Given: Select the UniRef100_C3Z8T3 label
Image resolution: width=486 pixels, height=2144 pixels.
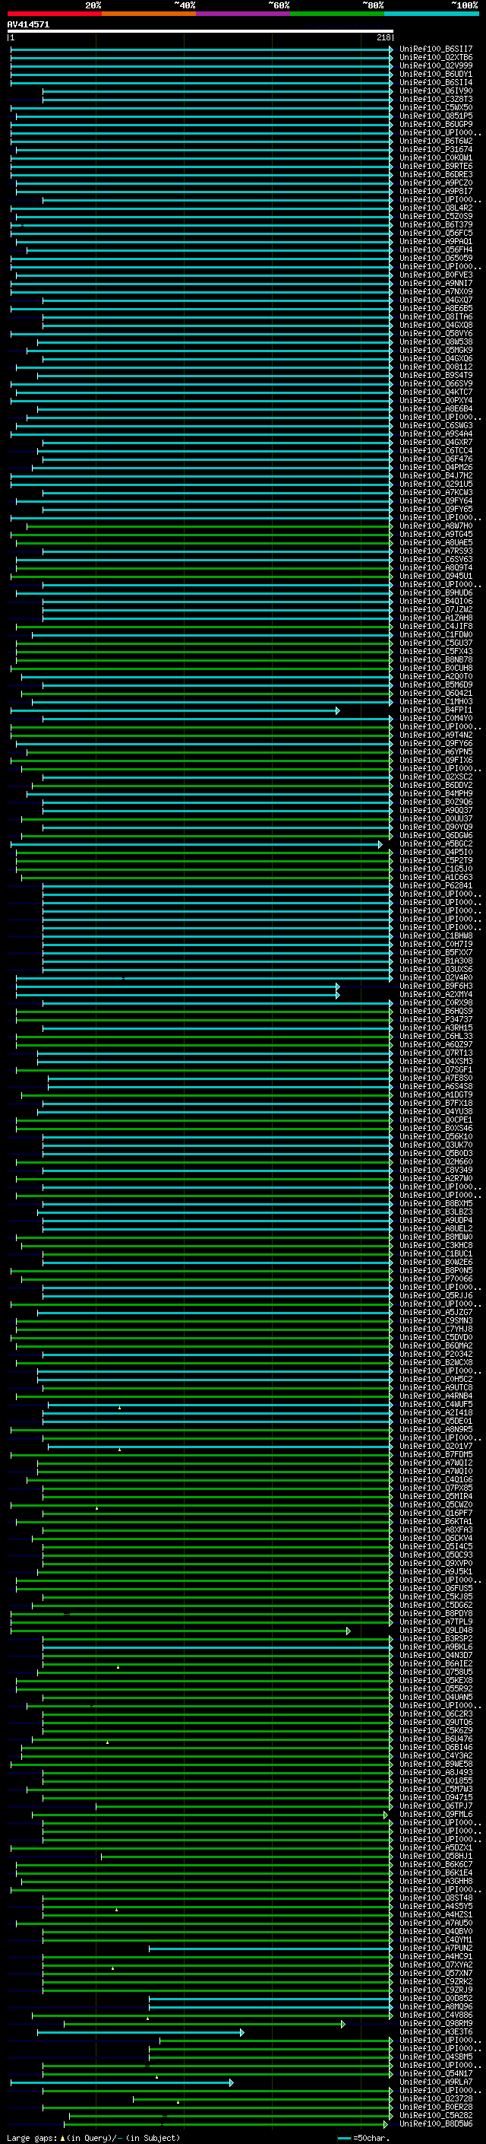Looking at the screenshot, I should pos(436,99).
